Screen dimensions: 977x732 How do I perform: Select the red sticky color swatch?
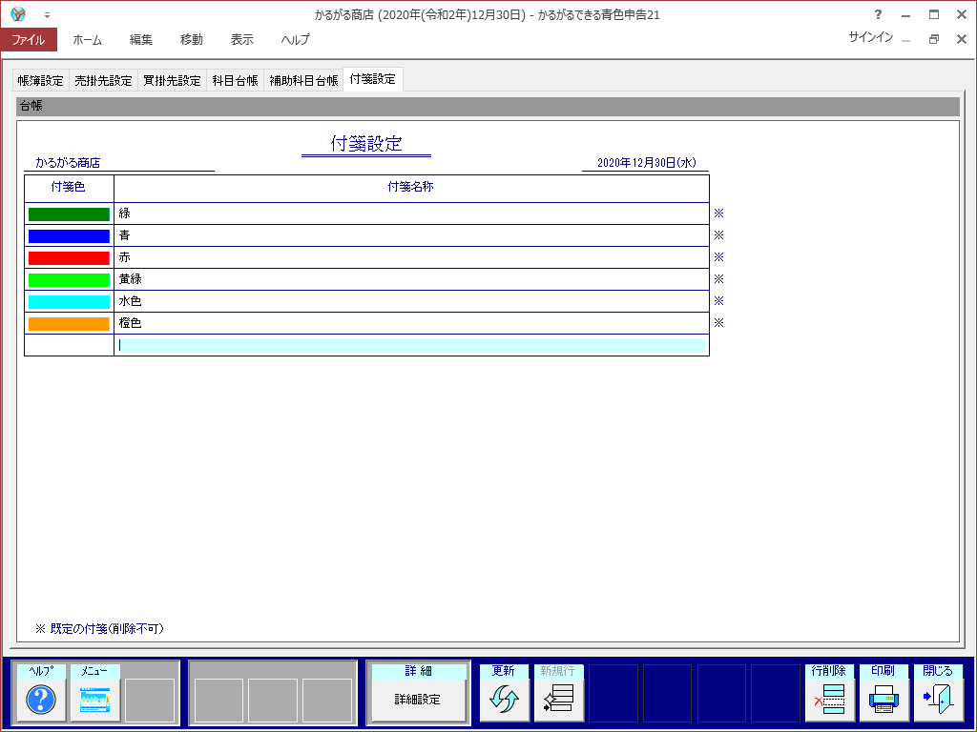[x=69, y=257]
